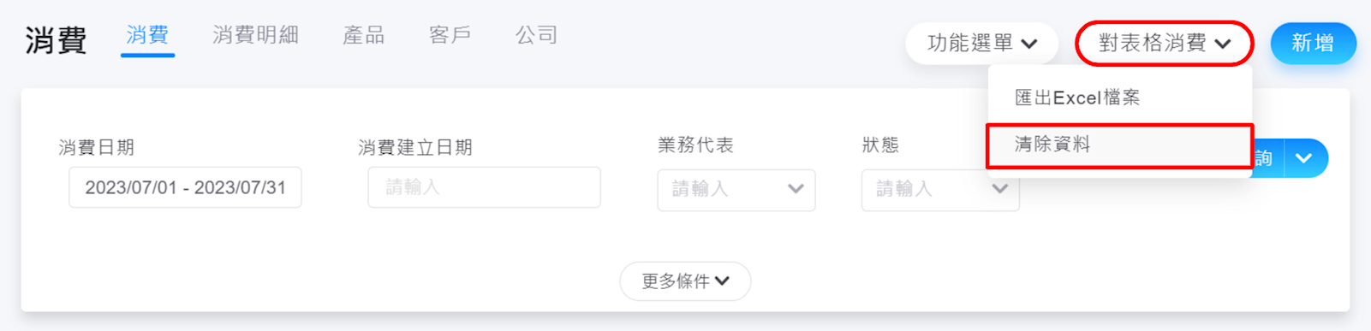Open the 狀態 combo box
The image size is (1371, 331).
coord(940,190)
